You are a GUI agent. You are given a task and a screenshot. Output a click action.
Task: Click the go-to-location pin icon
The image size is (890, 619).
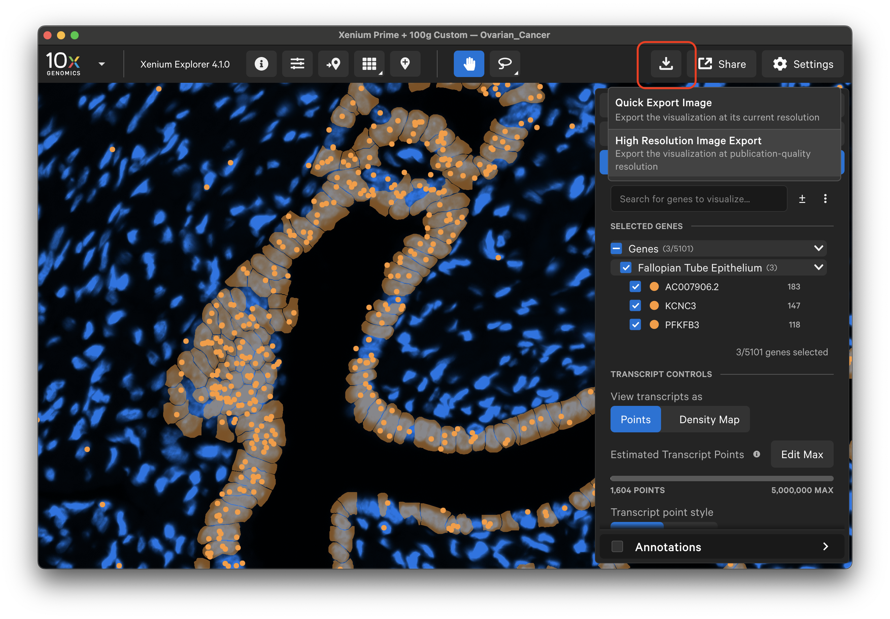point(333,64)
